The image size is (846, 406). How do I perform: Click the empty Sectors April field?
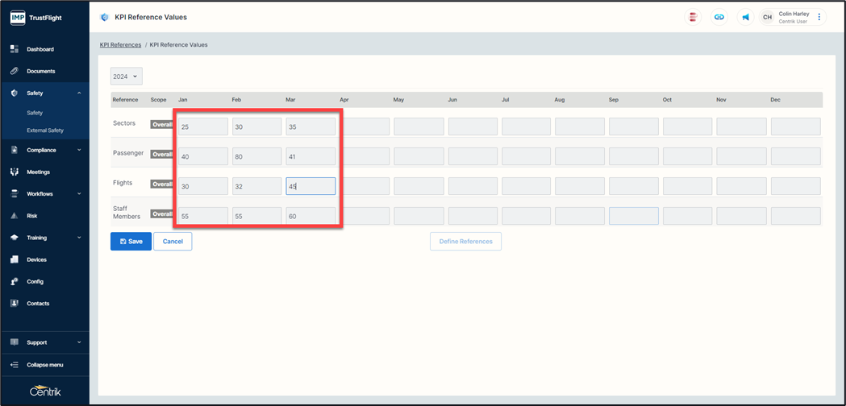pos(365,126)
